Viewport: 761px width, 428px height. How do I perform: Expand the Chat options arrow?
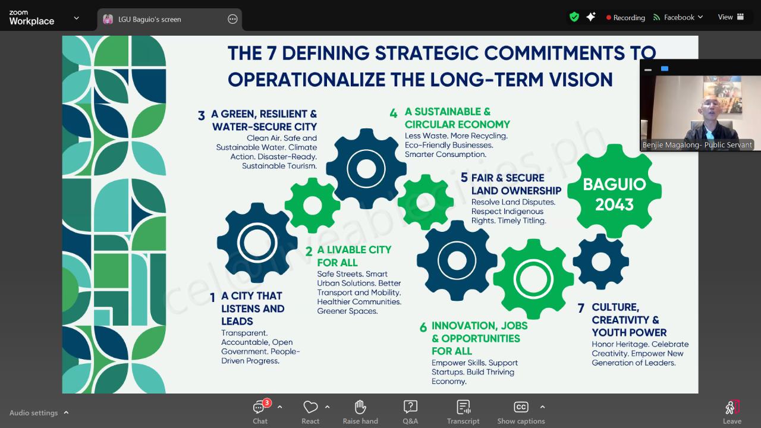(279, 407)
